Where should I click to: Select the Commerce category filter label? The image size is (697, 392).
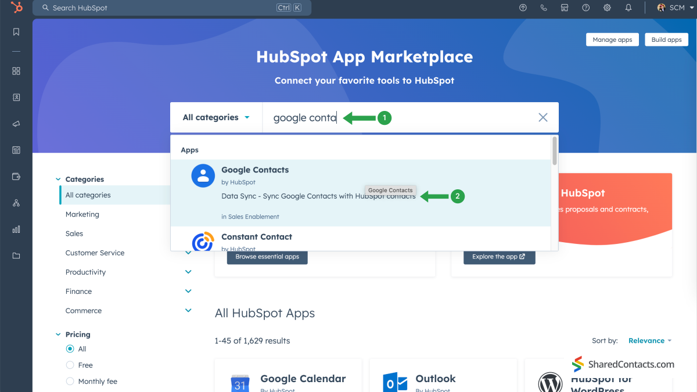84,311
